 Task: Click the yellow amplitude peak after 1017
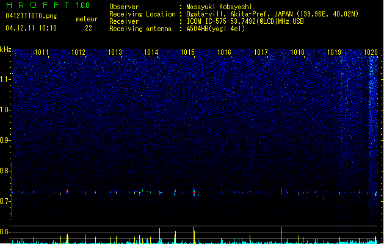[x=281, y=235]
